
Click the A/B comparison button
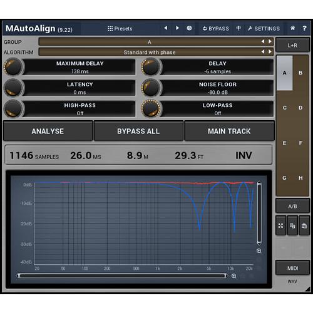pos(292,206)
